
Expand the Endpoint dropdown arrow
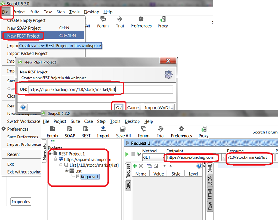pyautogui.click(x=224, y=157)
